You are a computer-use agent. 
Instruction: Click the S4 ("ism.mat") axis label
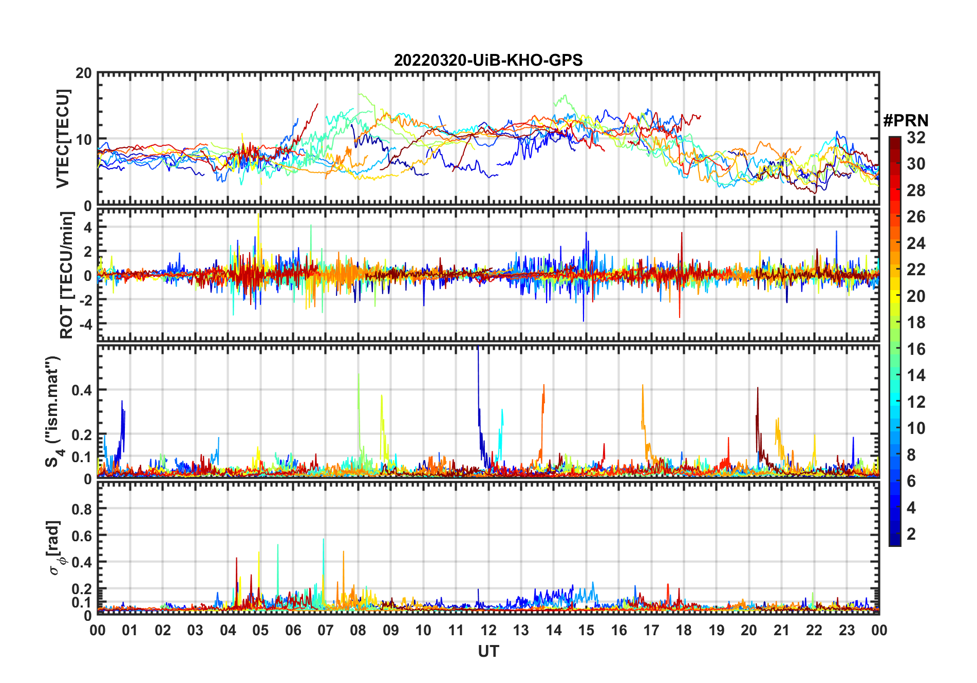tap(53, 411)
